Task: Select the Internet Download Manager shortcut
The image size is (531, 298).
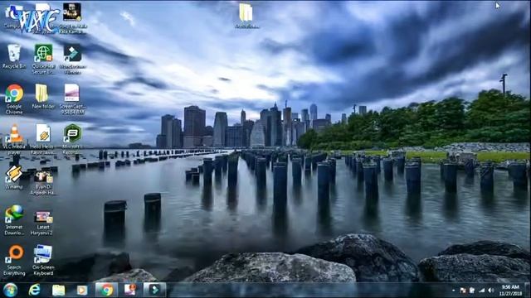Action: pyautogui.click(x=14, y=219)
